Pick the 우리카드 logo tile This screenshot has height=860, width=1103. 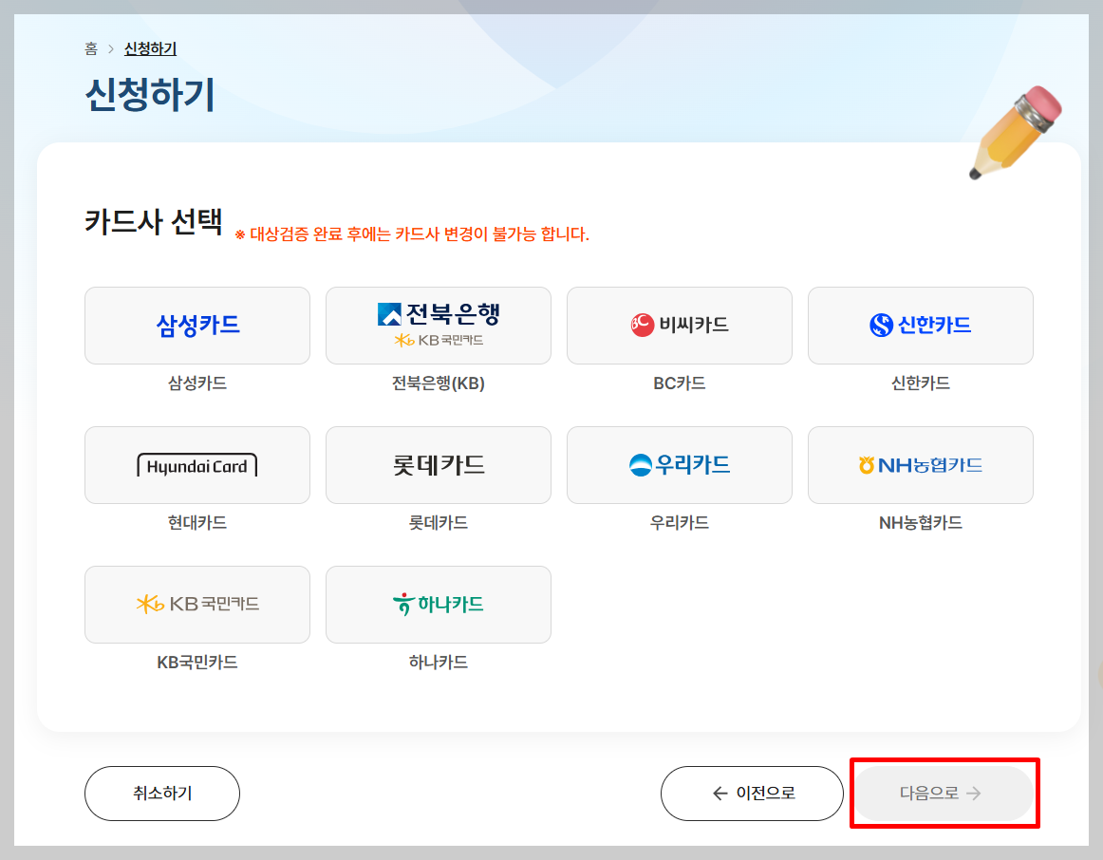[680, 465]
